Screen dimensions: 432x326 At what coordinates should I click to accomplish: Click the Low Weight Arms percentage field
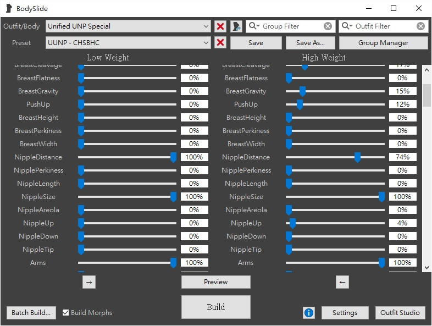click(194, 263)
